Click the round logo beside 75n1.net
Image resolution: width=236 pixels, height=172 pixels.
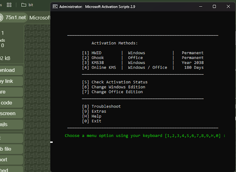1,17
